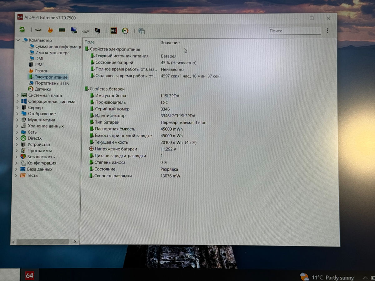Screen dimensions: 375x281
Task: Click AIDA64 icon in the taskbar
Action: click(29, 275)
